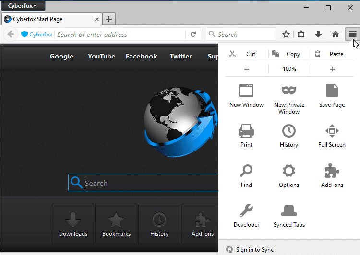Open Google link on start page

62,56
